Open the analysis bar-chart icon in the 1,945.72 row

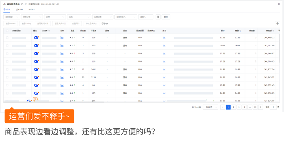tap(62, 77)
